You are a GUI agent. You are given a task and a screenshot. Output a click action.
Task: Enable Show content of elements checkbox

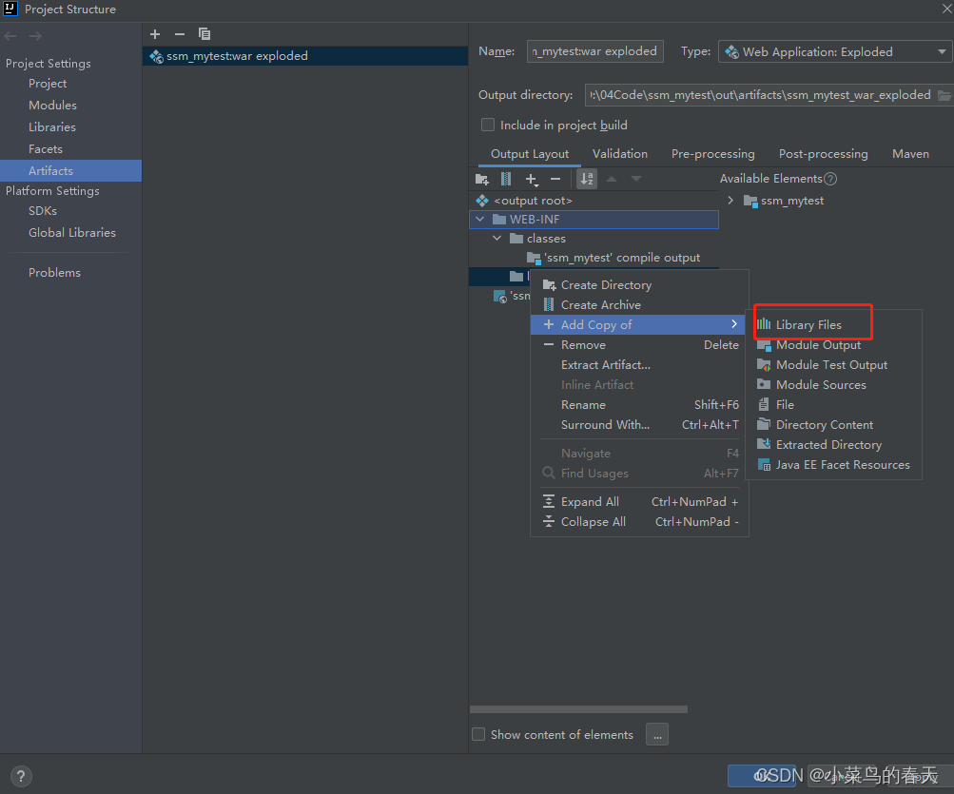pyautogui.click(x=478, y=734)
